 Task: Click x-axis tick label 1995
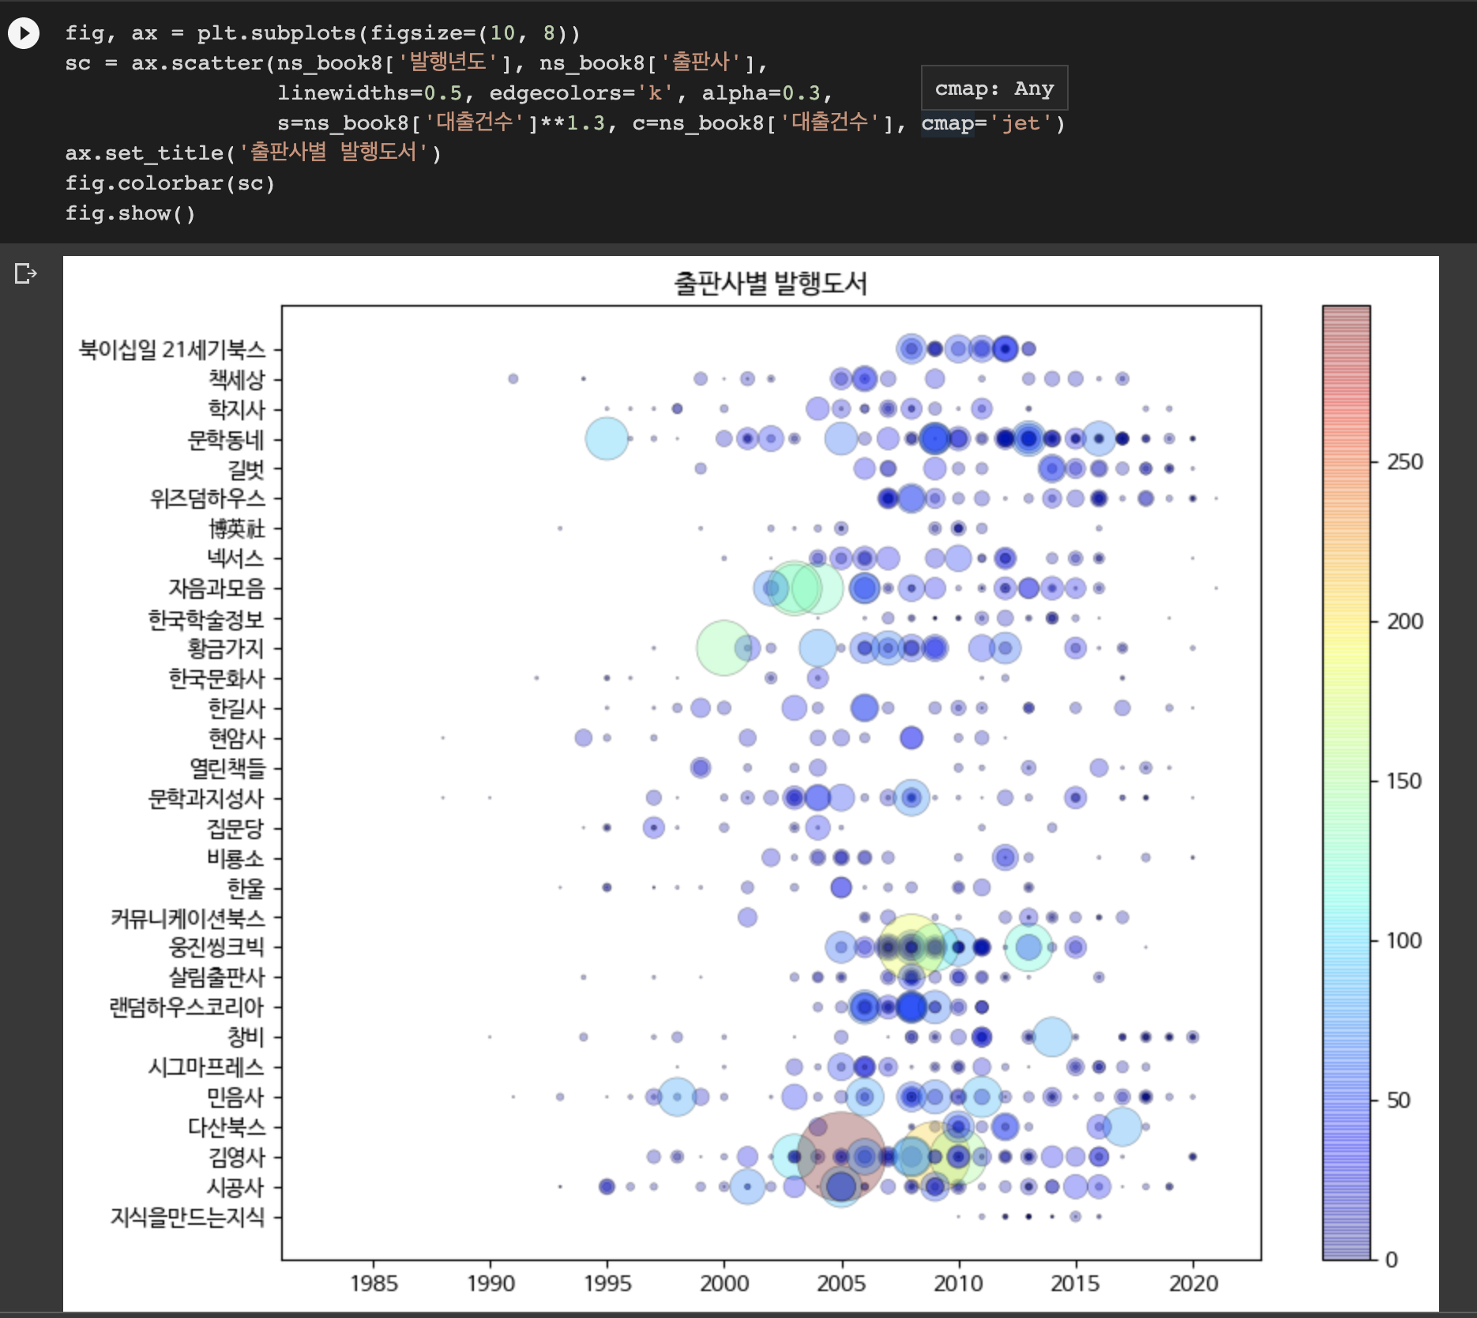pos(607,1282)
